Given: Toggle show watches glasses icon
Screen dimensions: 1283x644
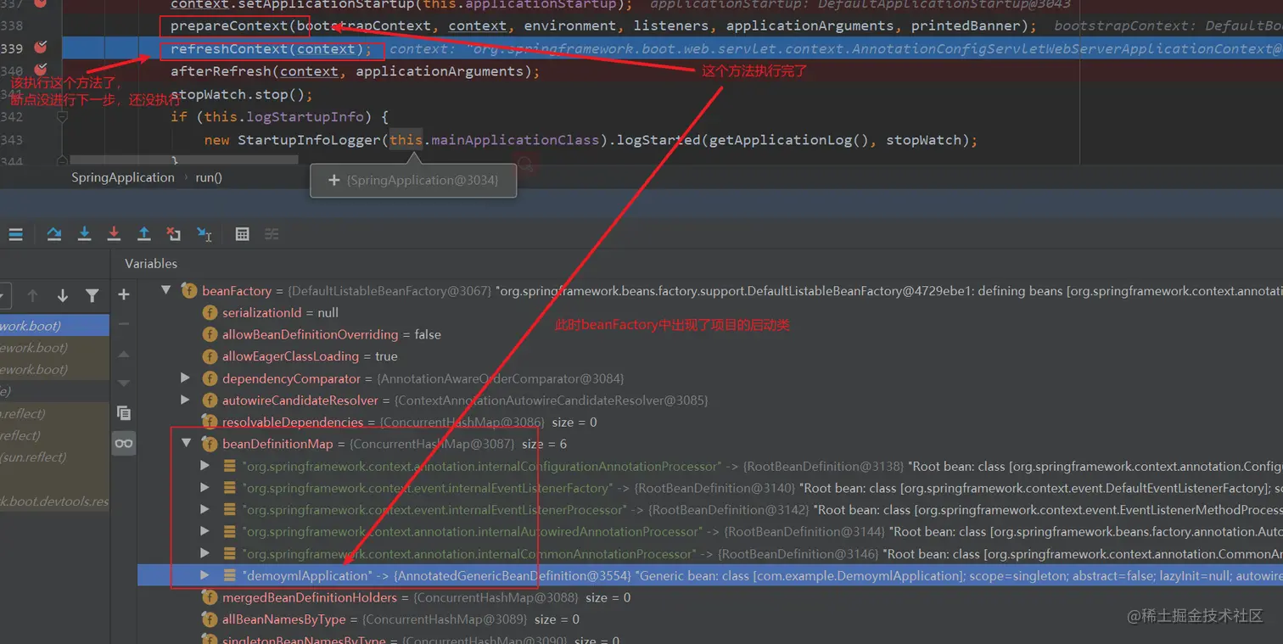Looking at the screenshot, I should point(124,443).
